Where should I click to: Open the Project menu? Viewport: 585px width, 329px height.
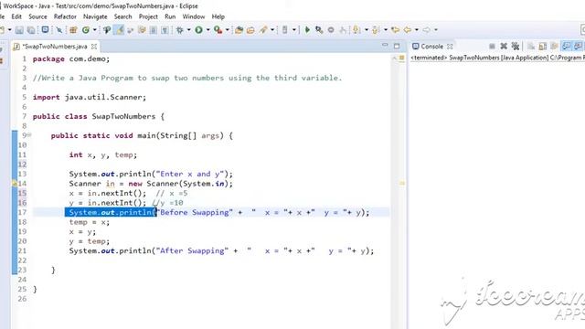[148, 16]
